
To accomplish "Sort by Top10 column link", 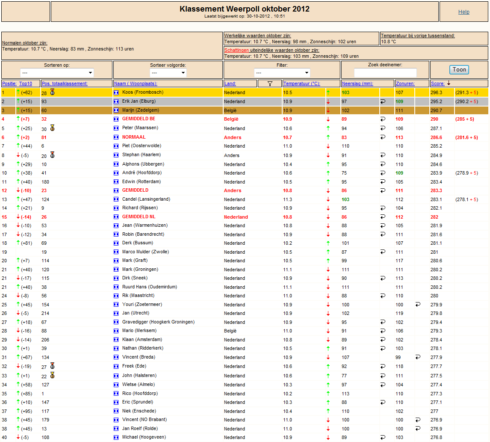I will click(26, 83).
